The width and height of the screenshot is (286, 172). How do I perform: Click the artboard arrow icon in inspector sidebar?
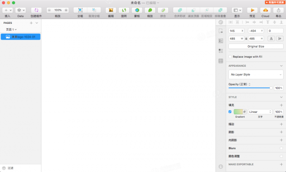(221, 31)
